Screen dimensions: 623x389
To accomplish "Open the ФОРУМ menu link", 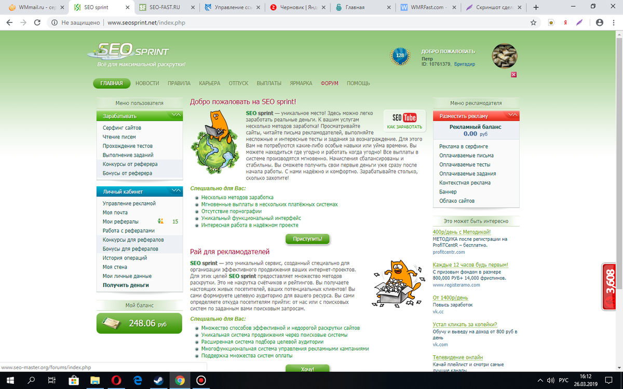I will pos(329,83).
